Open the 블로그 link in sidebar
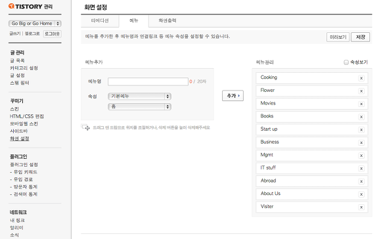 coord(32,33)
